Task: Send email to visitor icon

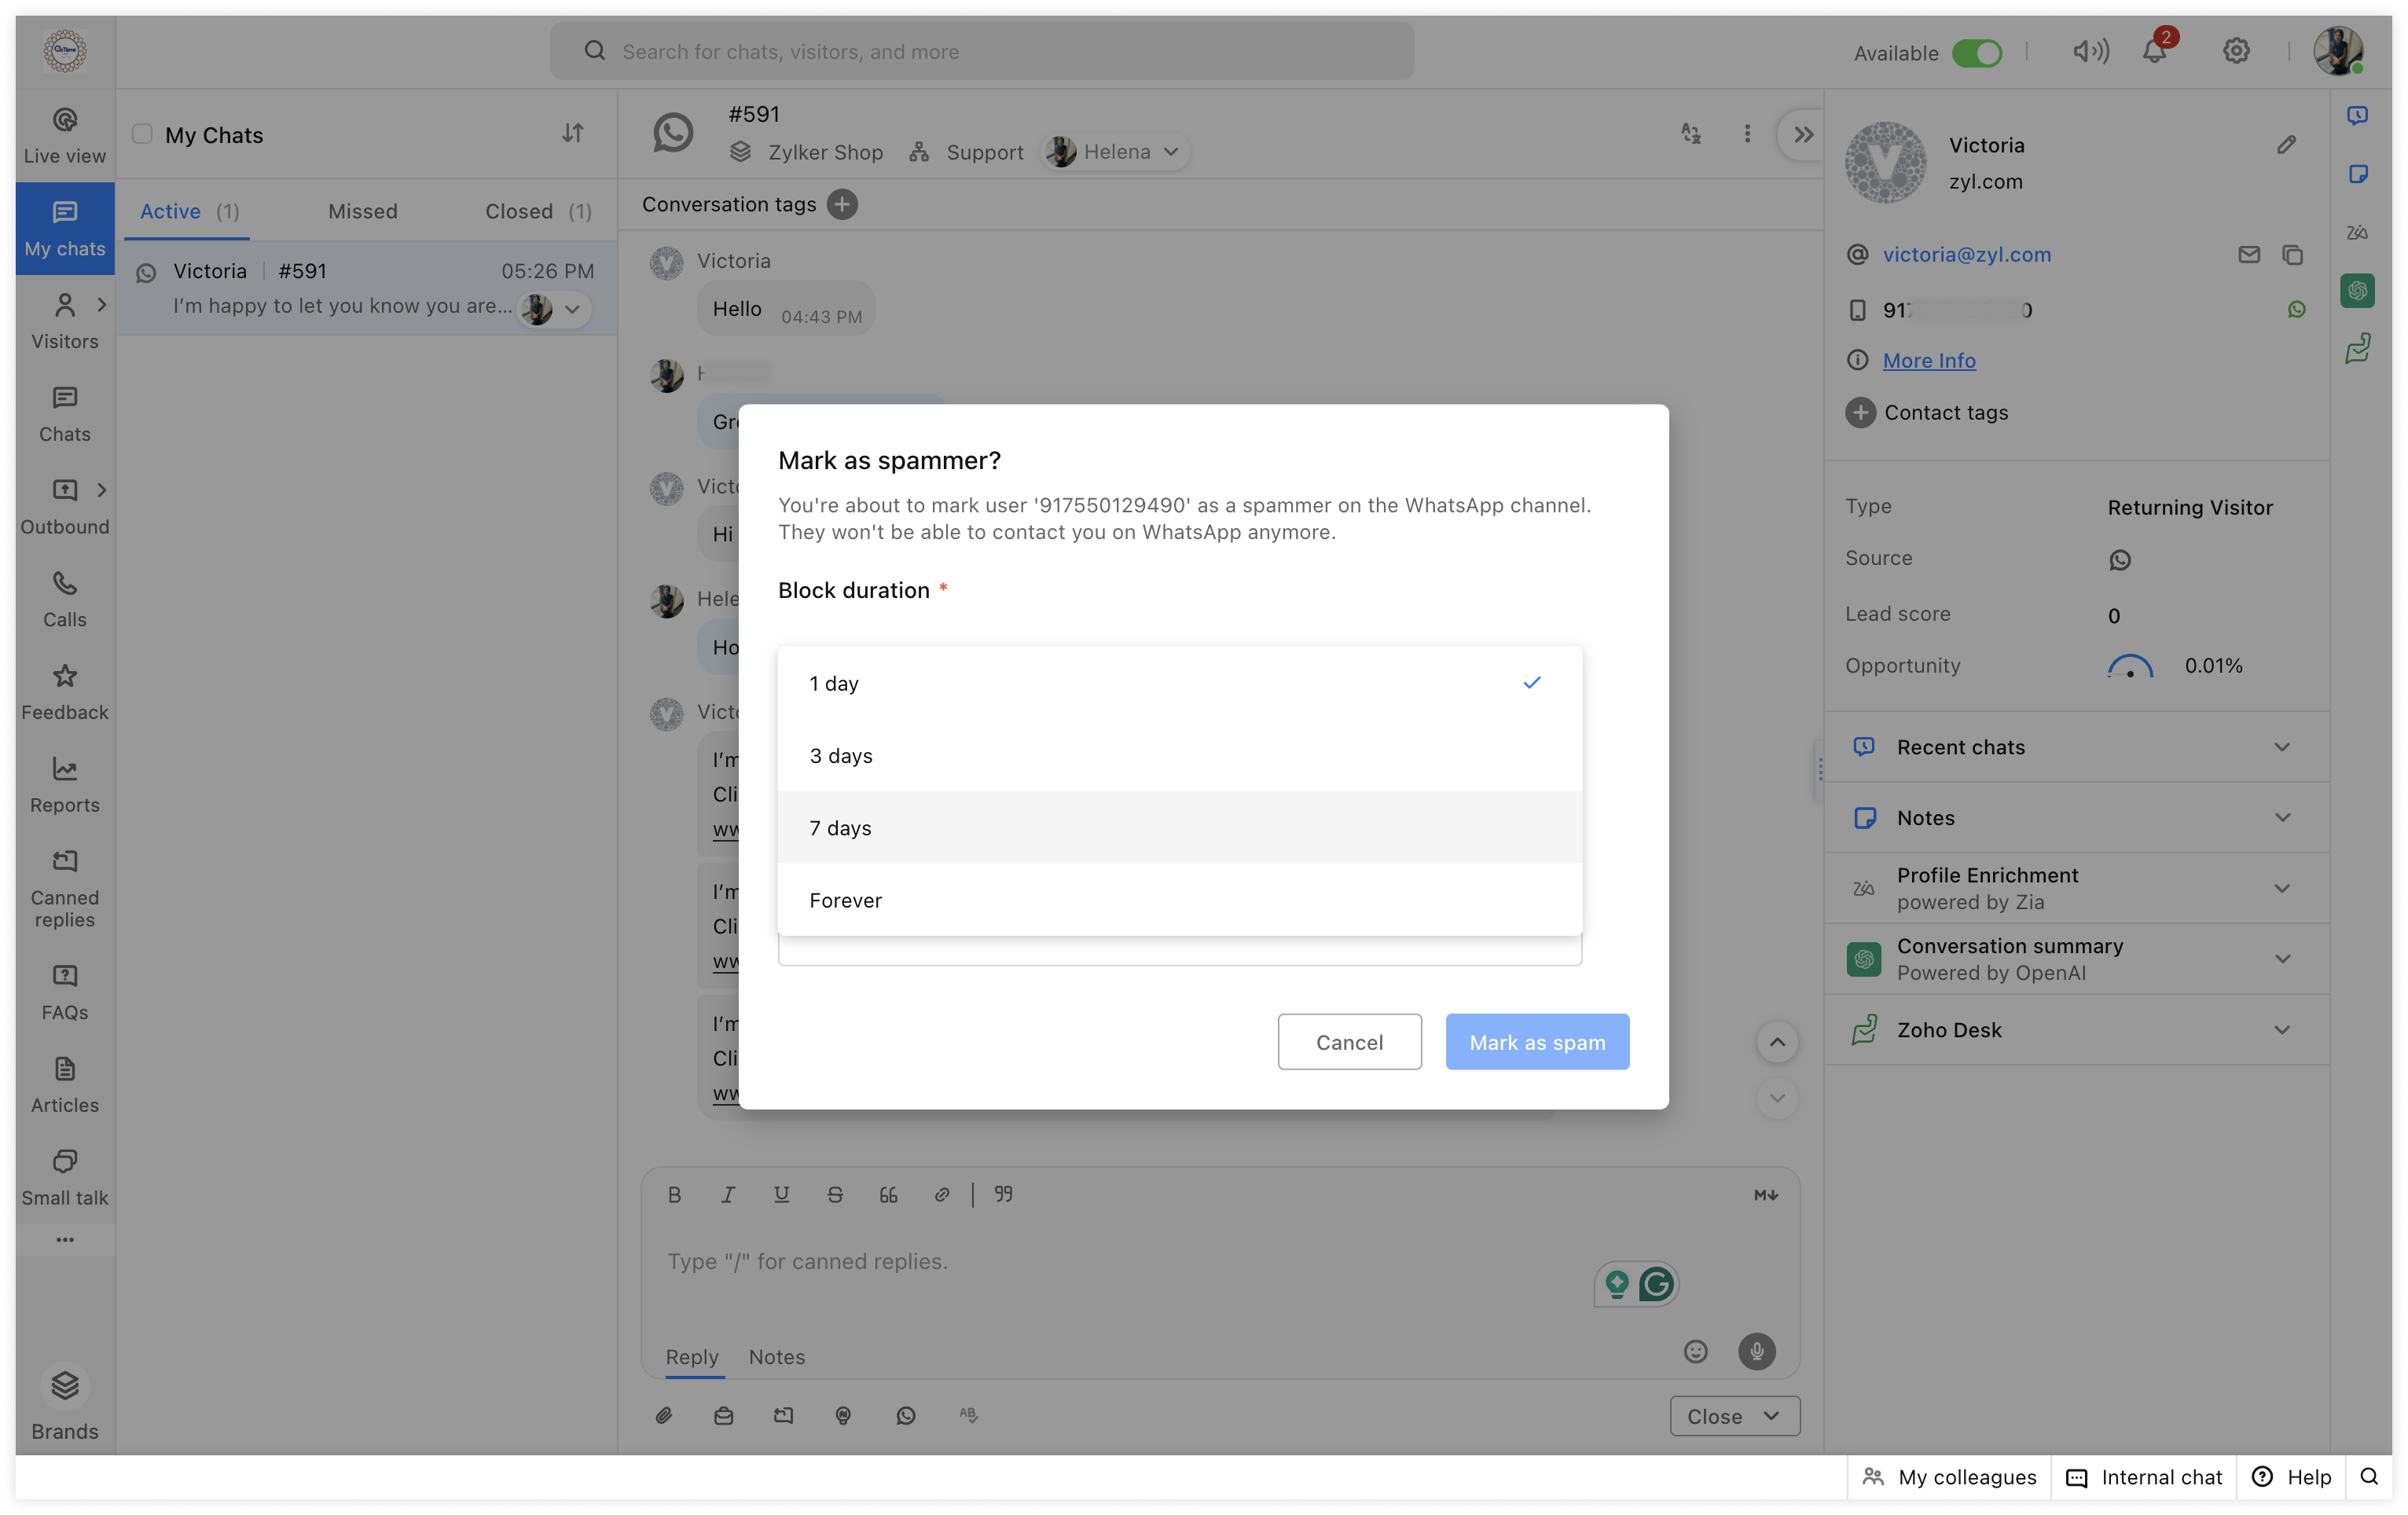Action: [x=2248, y=254]
